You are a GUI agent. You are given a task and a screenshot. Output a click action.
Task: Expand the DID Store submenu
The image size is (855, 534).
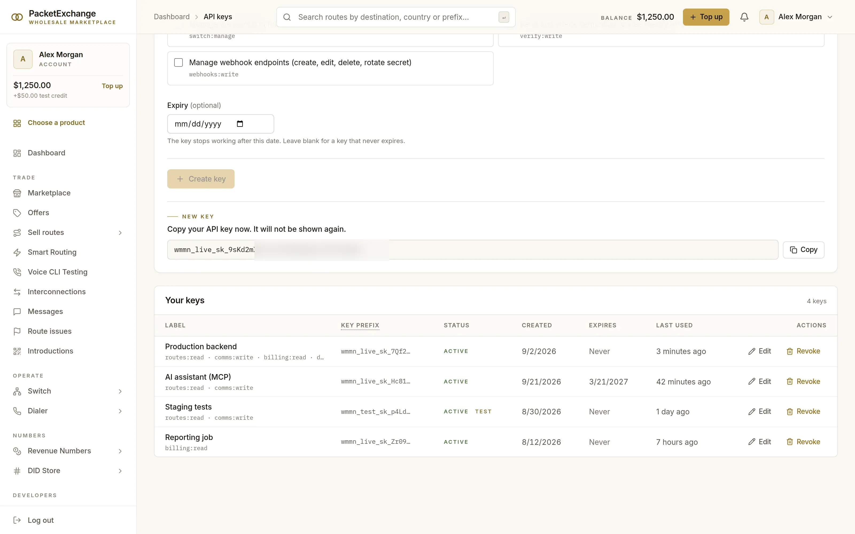(x=120, y=471)
